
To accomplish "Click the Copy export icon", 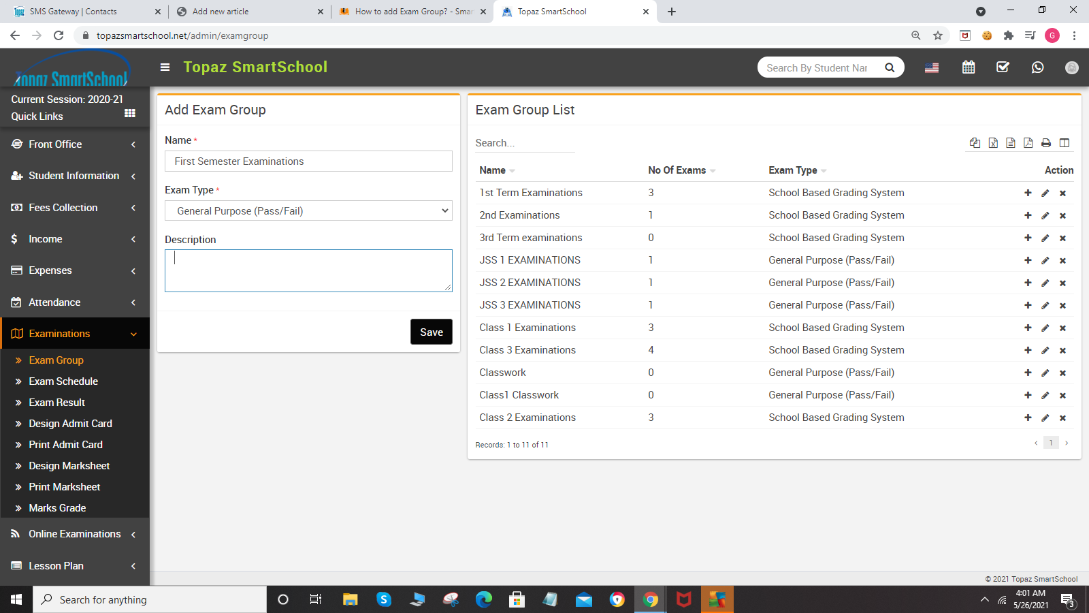I will [975, 142].
